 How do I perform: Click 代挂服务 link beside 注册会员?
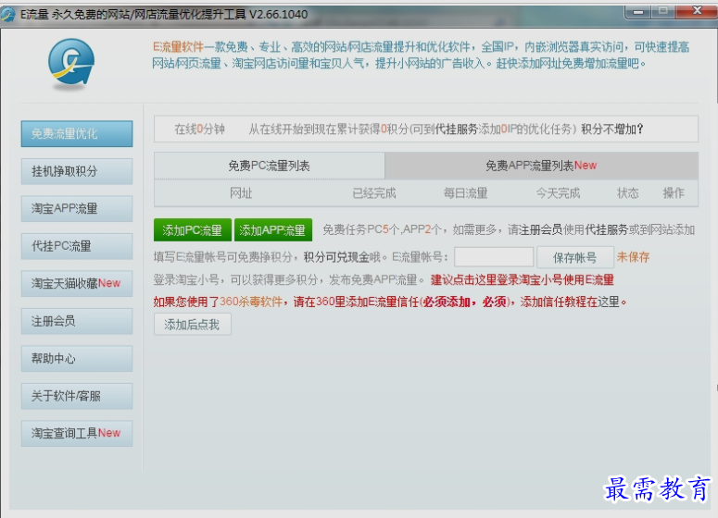607,229
